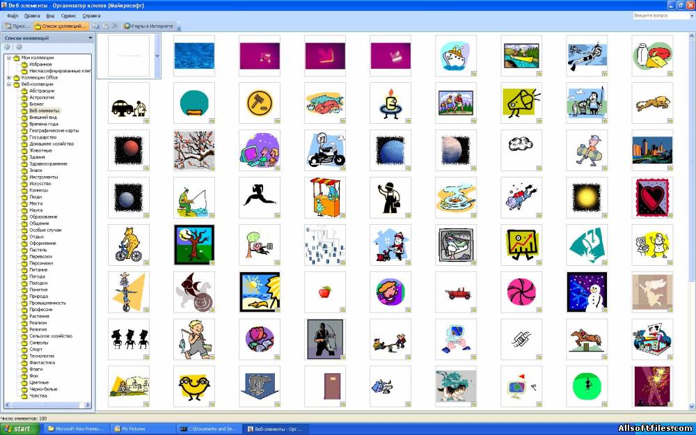The width and height of the screenshot is (696, 435).
Task: Click the Поиск toolbar button
Action: (x=17, y=26)
